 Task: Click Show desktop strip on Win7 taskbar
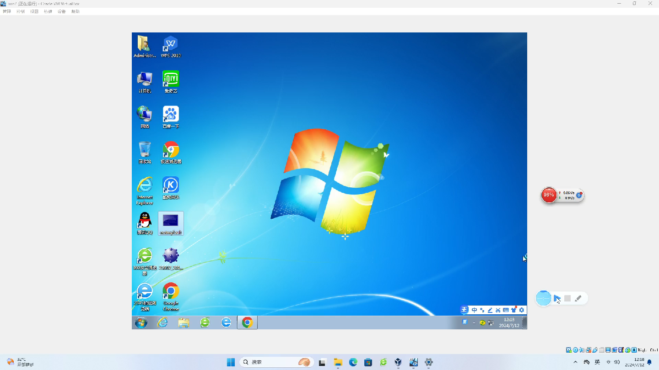525,322
